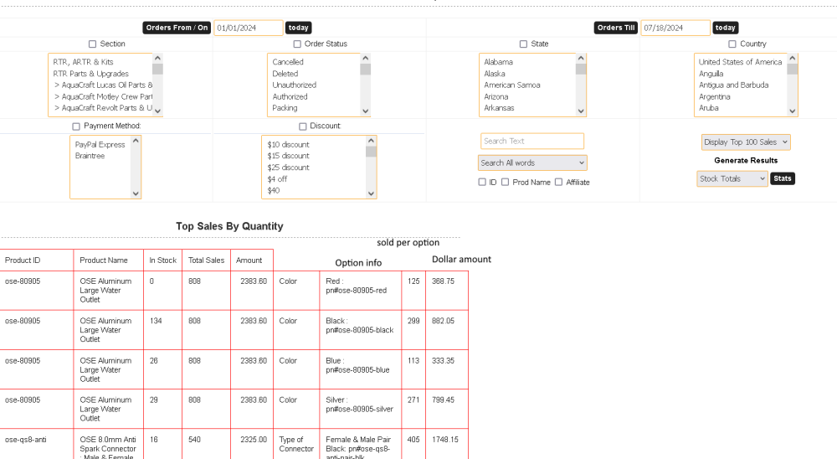
Task: Click the today button beside Orders Till
Action: point(726,28)
